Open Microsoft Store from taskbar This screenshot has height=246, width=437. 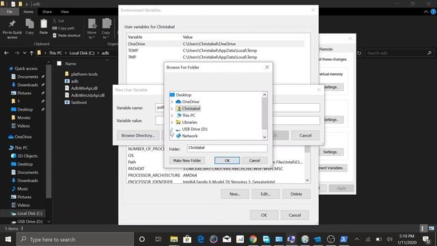point(187,239)
